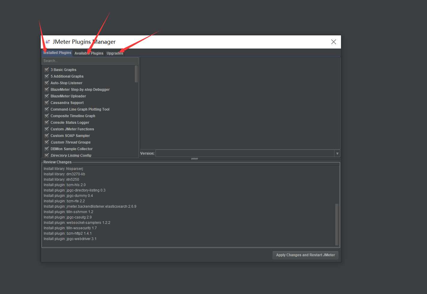
Task: Click 'Install plugin: jpgc-directory-listing 0.3' line
Action: click(75, 190)
